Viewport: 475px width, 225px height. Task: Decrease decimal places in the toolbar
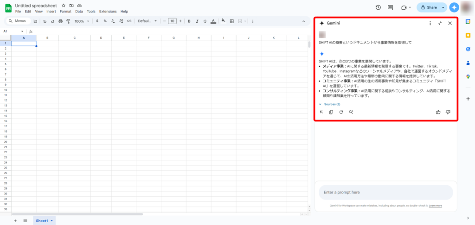(x=113, y=21)
